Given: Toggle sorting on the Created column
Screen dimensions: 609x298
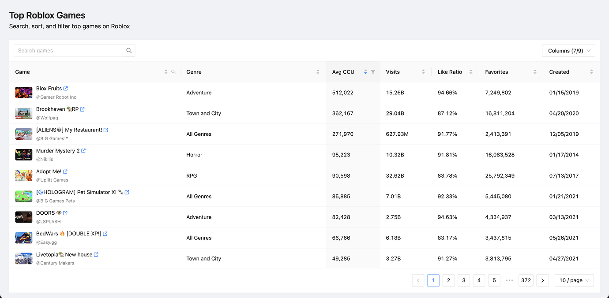Looking at the screenshot, I should [x=591, y=71].
